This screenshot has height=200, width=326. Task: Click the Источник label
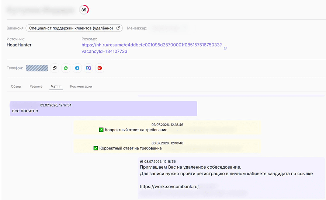click(15, 39)
